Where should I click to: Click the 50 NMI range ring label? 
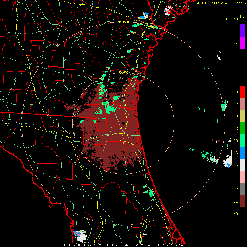pos(123,73)
